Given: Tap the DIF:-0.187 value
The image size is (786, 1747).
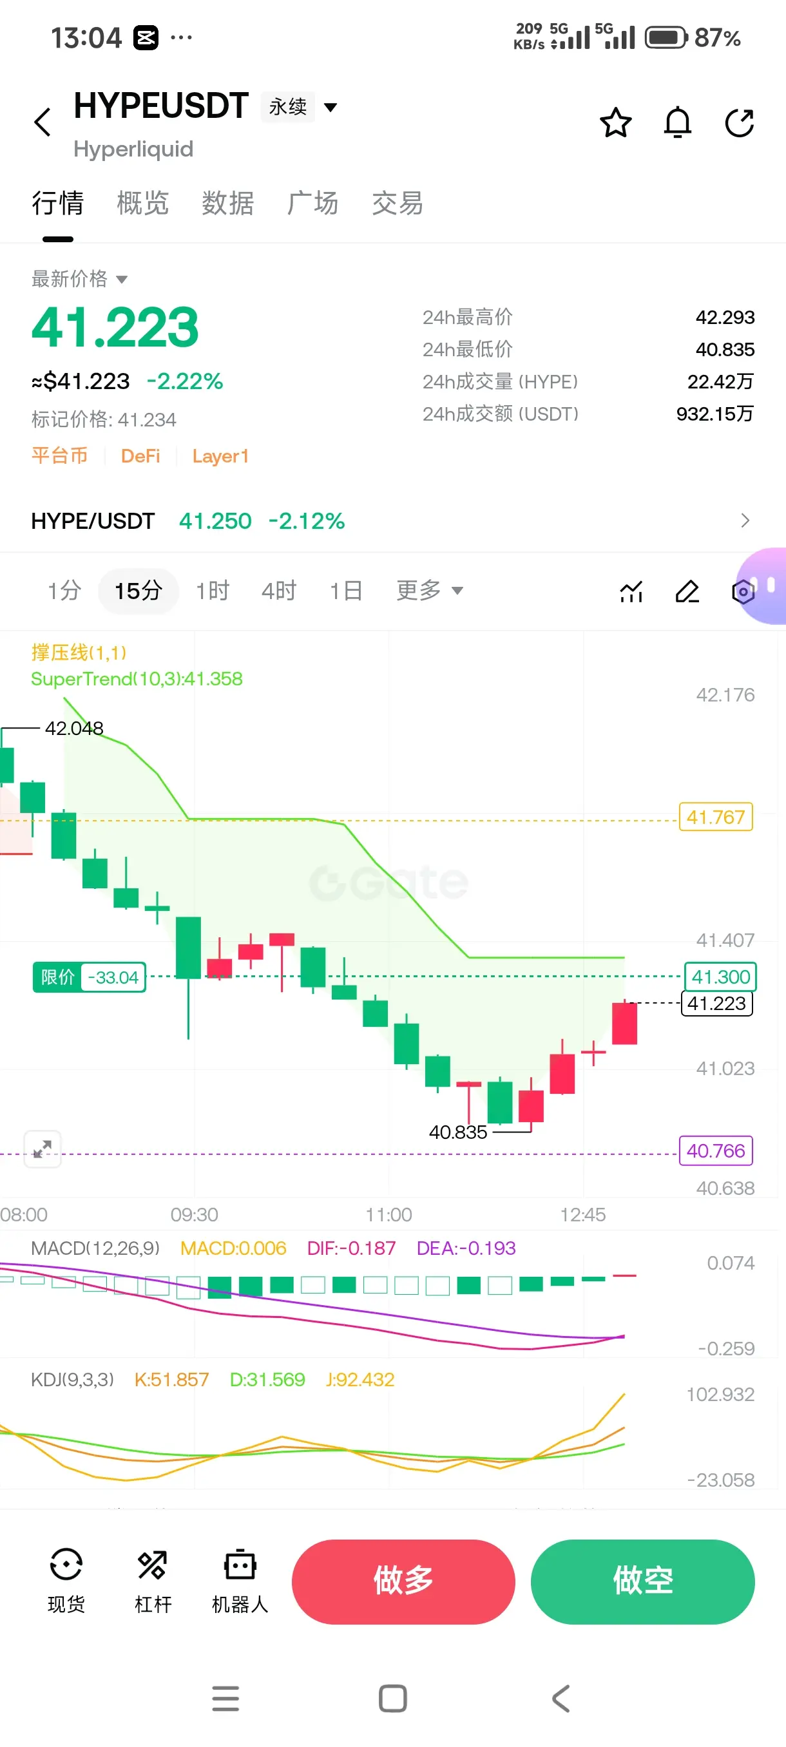Looking at the screenshot, I should point(351,1248).
